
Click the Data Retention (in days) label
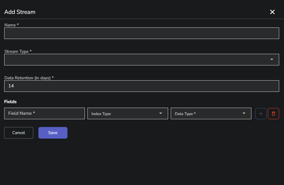tap(29, 78)
